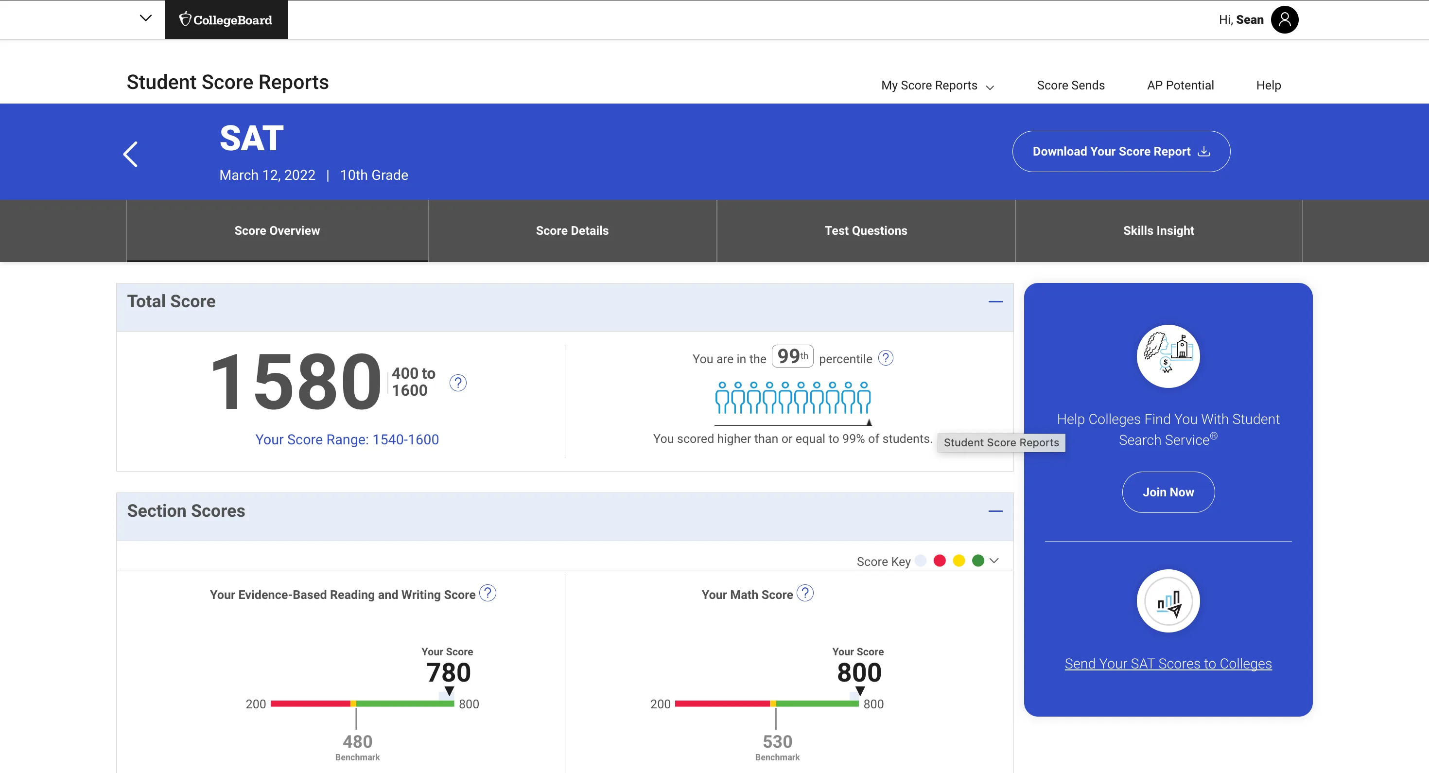Screen dimensions: 1429x773
Task: Open the total score range help icon
Action: pos(458,382)
